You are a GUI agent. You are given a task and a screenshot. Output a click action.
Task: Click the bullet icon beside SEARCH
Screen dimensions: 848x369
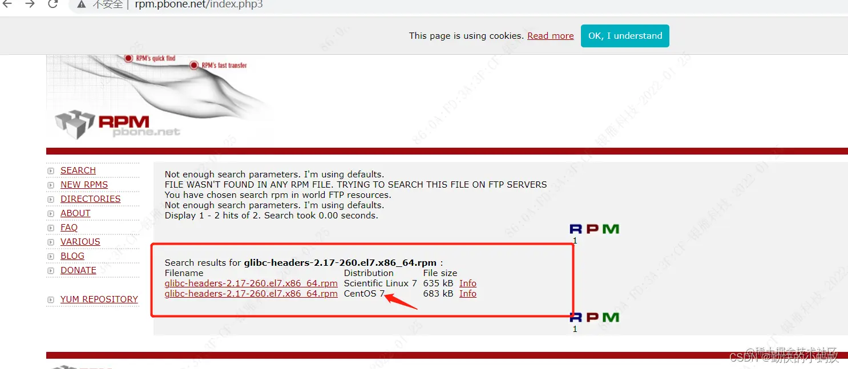[50, 171]
